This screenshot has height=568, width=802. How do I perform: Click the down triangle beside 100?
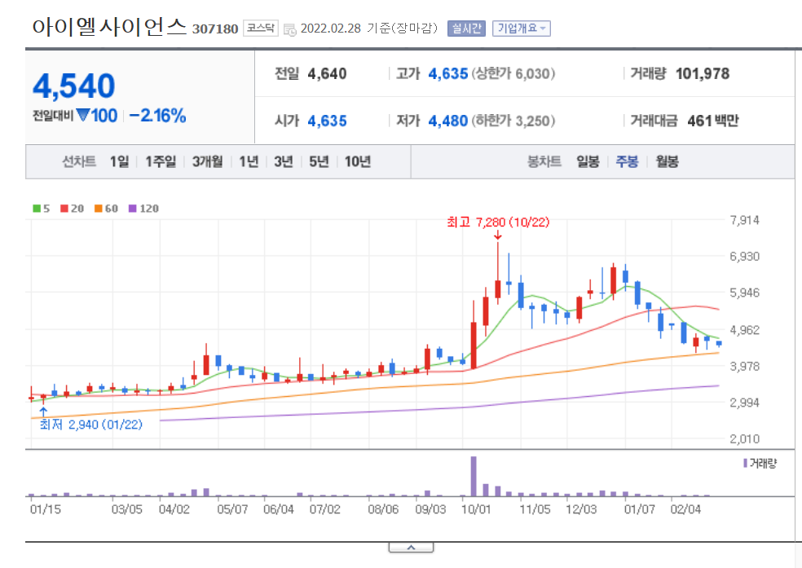click(83, 115)
